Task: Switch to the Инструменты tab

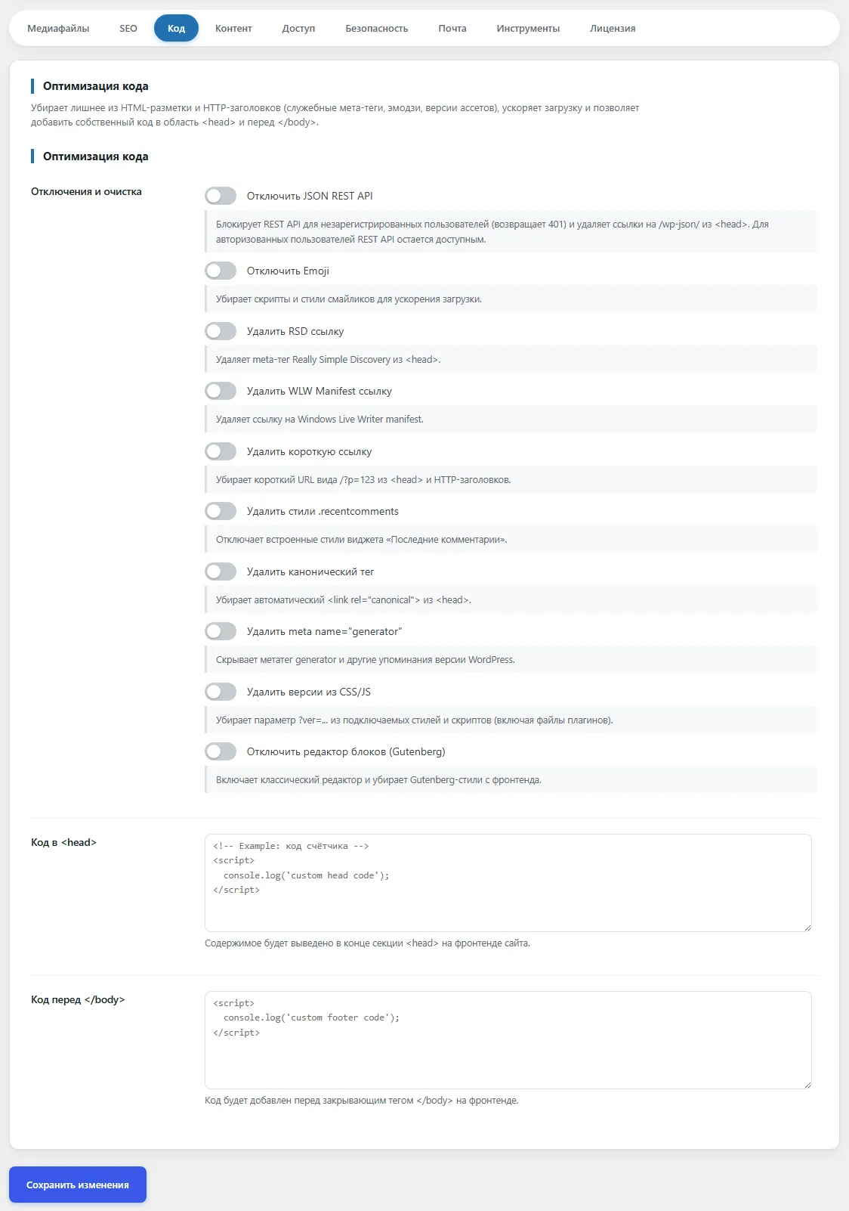Action: pyautogui.click(x=528, y=29)
